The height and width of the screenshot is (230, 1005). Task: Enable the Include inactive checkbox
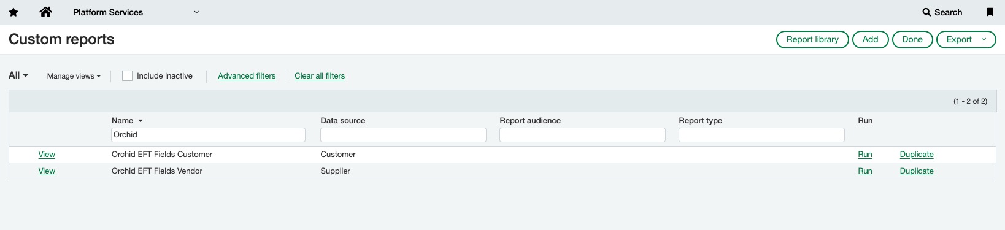128,76
